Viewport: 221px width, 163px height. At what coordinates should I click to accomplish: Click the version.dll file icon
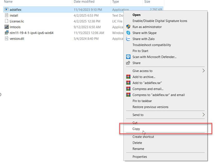point(6,38)
